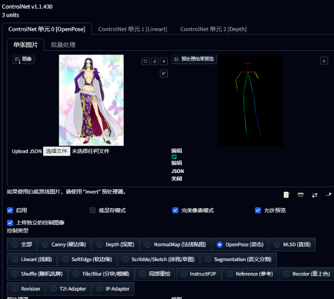Toggle the 允许预览 checkbox
This screenshot has width=334, height=299.
(x=258, y=210)
